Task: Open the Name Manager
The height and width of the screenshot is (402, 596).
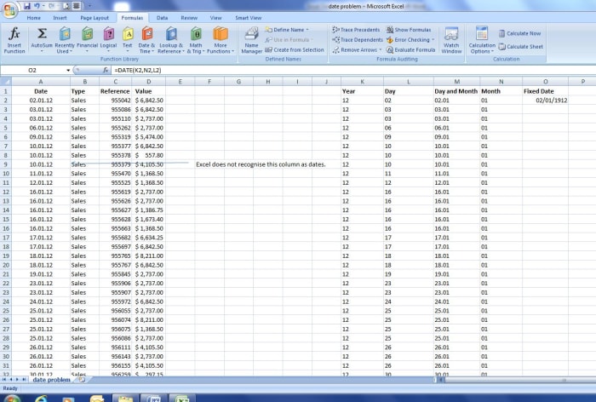Action: coord(252,38)
